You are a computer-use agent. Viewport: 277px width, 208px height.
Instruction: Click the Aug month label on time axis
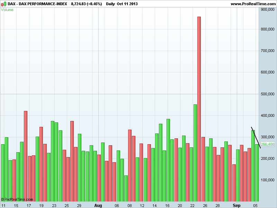(98, 205)
